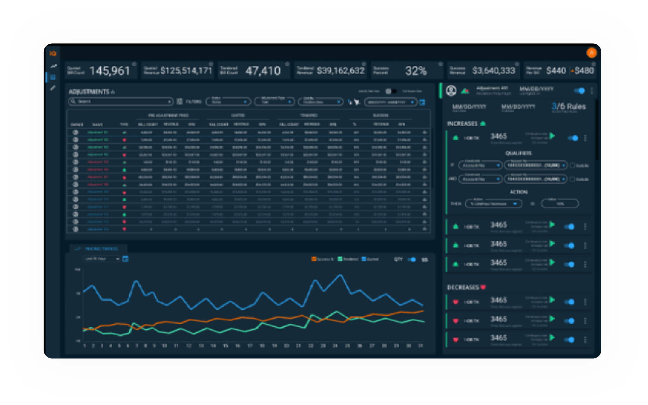Click the icon beside the ADJUSTMENTS title
This screenshot has height=405, width=648.
[113, 92]
